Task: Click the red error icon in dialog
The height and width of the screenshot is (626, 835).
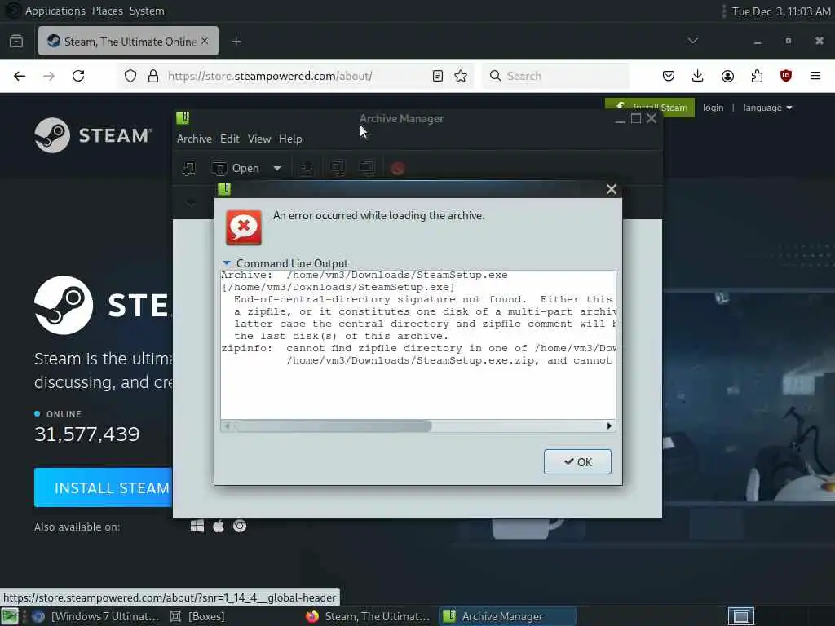Action: point(243,227)
